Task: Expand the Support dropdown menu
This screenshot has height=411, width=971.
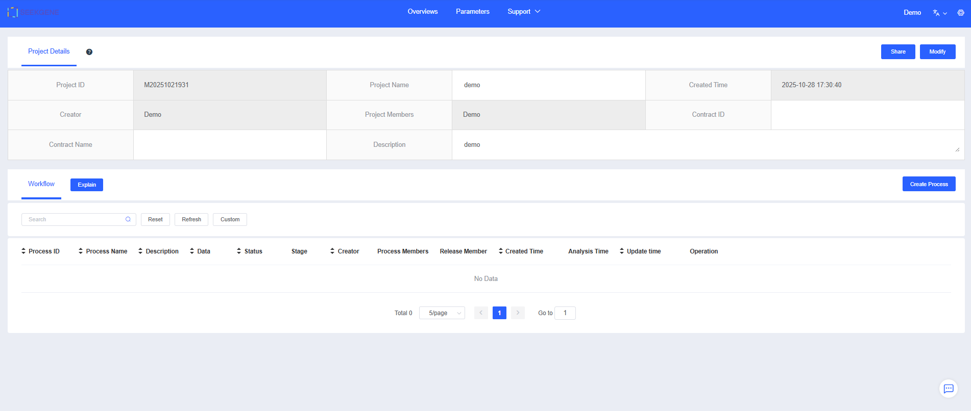Action: (524, 12)
